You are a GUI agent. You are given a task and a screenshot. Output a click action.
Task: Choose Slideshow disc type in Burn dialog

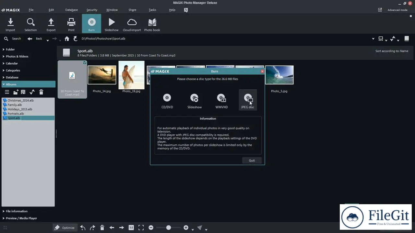click(x=195, y=101)
